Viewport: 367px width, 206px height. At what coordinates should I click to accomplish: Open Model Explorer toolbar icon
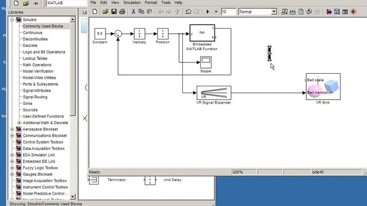click(x=337, y=11)
